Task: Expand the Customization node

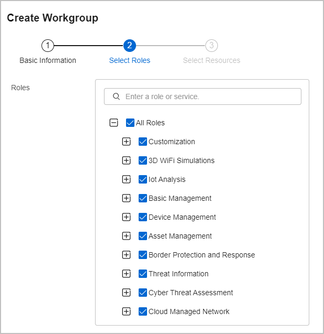Action: point(126,142)
